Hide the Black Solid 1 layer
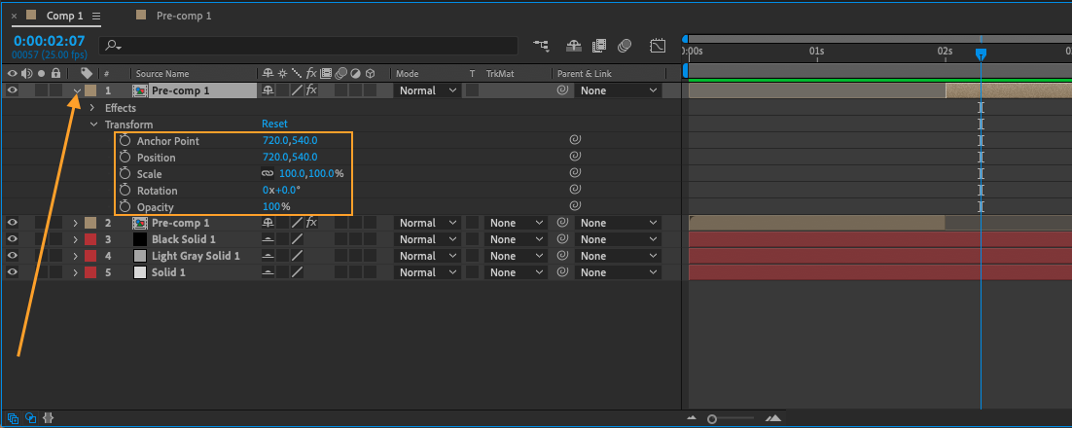The width and height of the screenshot is (1072, 428). [13, 239]
